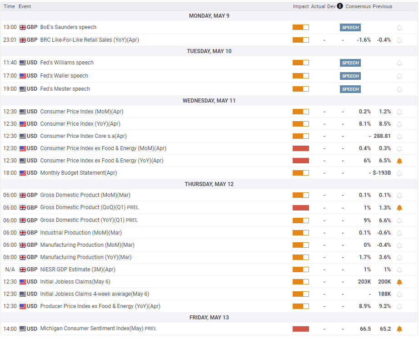Click SPEECH badge on Fed's Williams speech row

350,63
